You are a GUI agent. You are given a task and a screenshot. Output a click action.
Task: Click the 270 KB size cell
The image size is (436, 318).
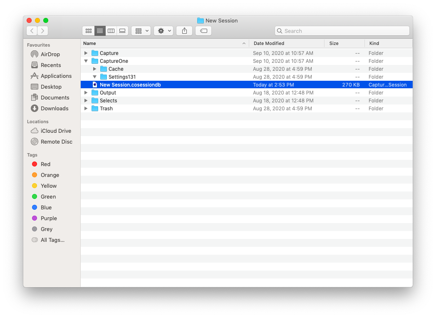click(x=351, y=85)
